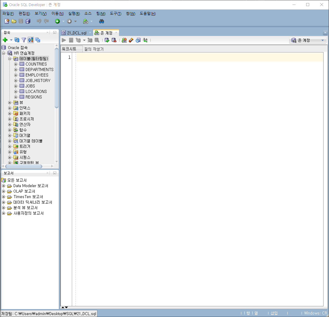This screenshot has height=317, width=329.
Task: Click Unshared SQL Worksheet icon
Action: tap(124, 40)
